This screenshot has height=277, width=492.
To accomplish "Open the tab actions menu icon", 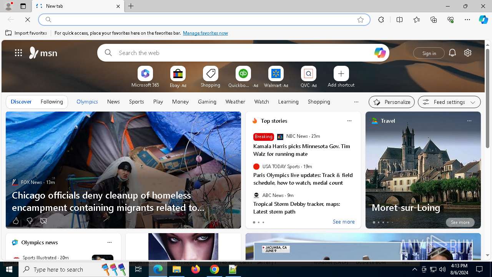I will pyautogui.click(x=23, y=6).
